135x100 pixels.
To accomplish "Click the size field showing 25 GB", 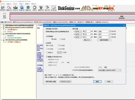I will point(87,31).
